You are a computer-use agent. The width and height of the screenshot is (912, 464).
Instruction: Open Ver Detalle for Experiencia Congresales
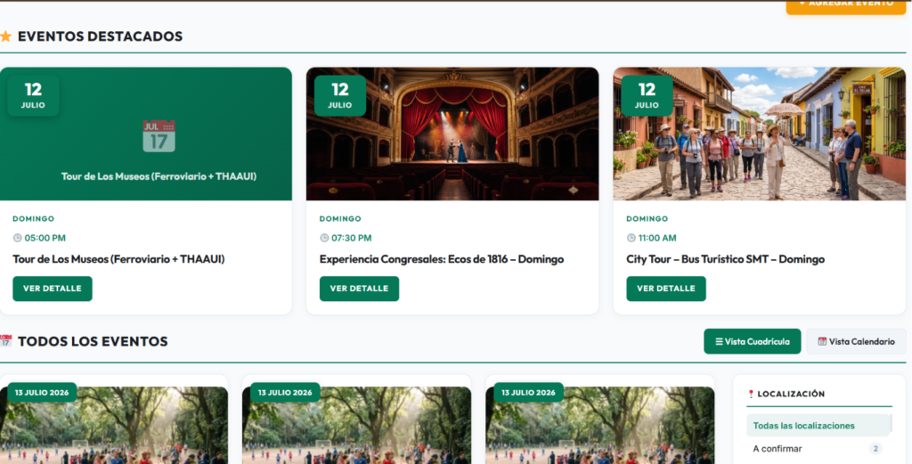tap(359, 289)
